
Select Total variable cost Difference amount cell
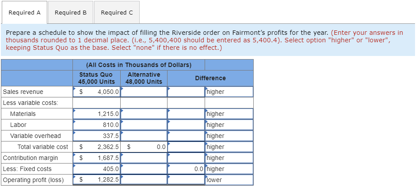186,147
